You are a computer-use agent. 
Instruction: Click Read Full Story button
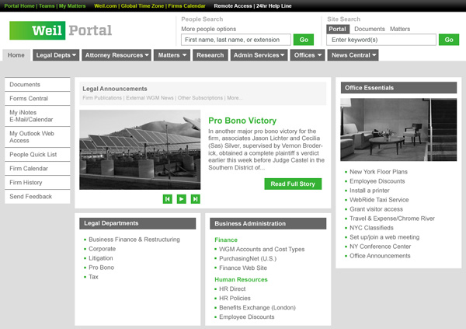click(x=293, y=184)
